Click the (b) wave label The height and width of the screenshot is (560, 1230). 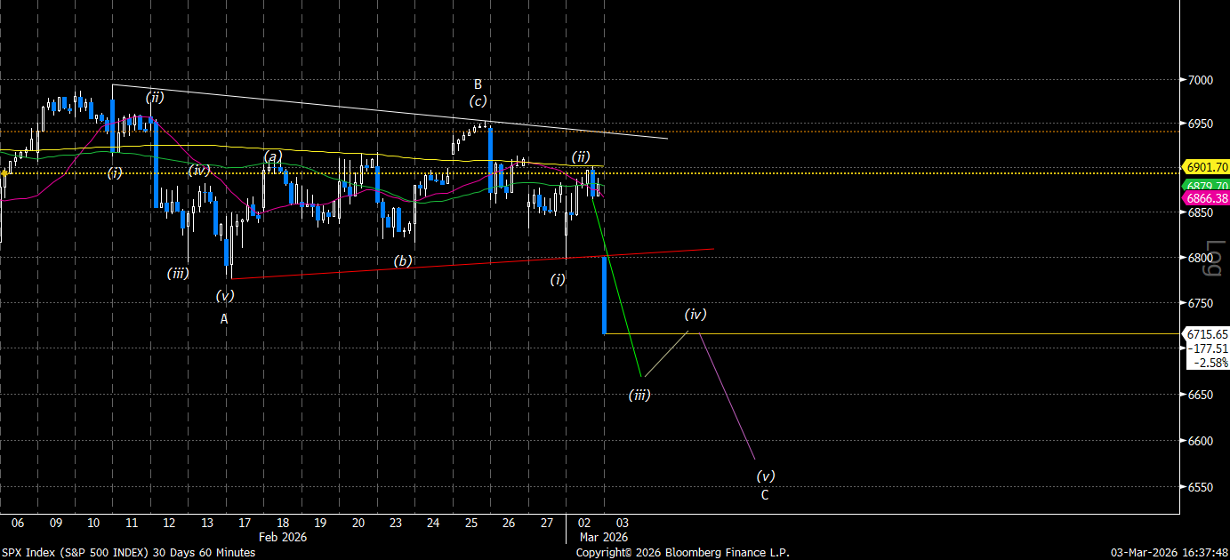(403, 261)
